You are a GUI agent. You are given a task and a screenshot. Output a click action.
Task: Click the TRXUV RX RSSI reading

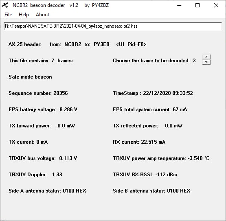click(145, 175)
